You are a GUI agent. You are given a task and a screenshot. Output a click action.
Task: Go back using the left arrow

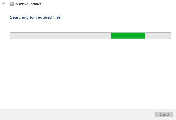[x=4, y=4]
